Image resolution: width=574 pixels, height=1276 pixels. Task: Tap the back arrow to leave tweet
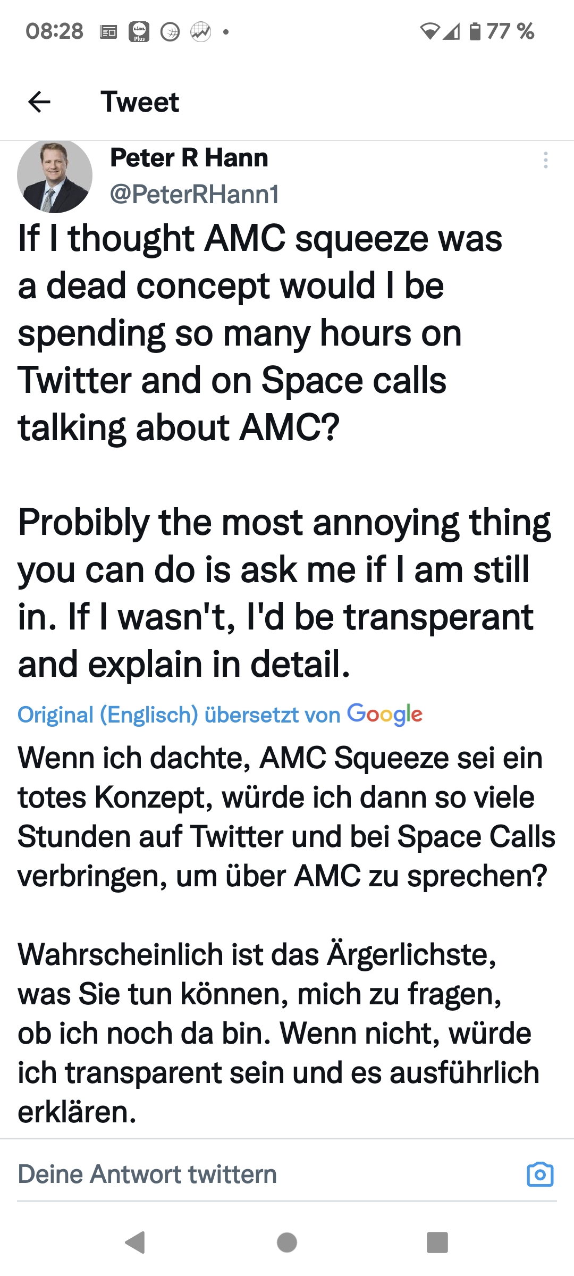[39, 102]
